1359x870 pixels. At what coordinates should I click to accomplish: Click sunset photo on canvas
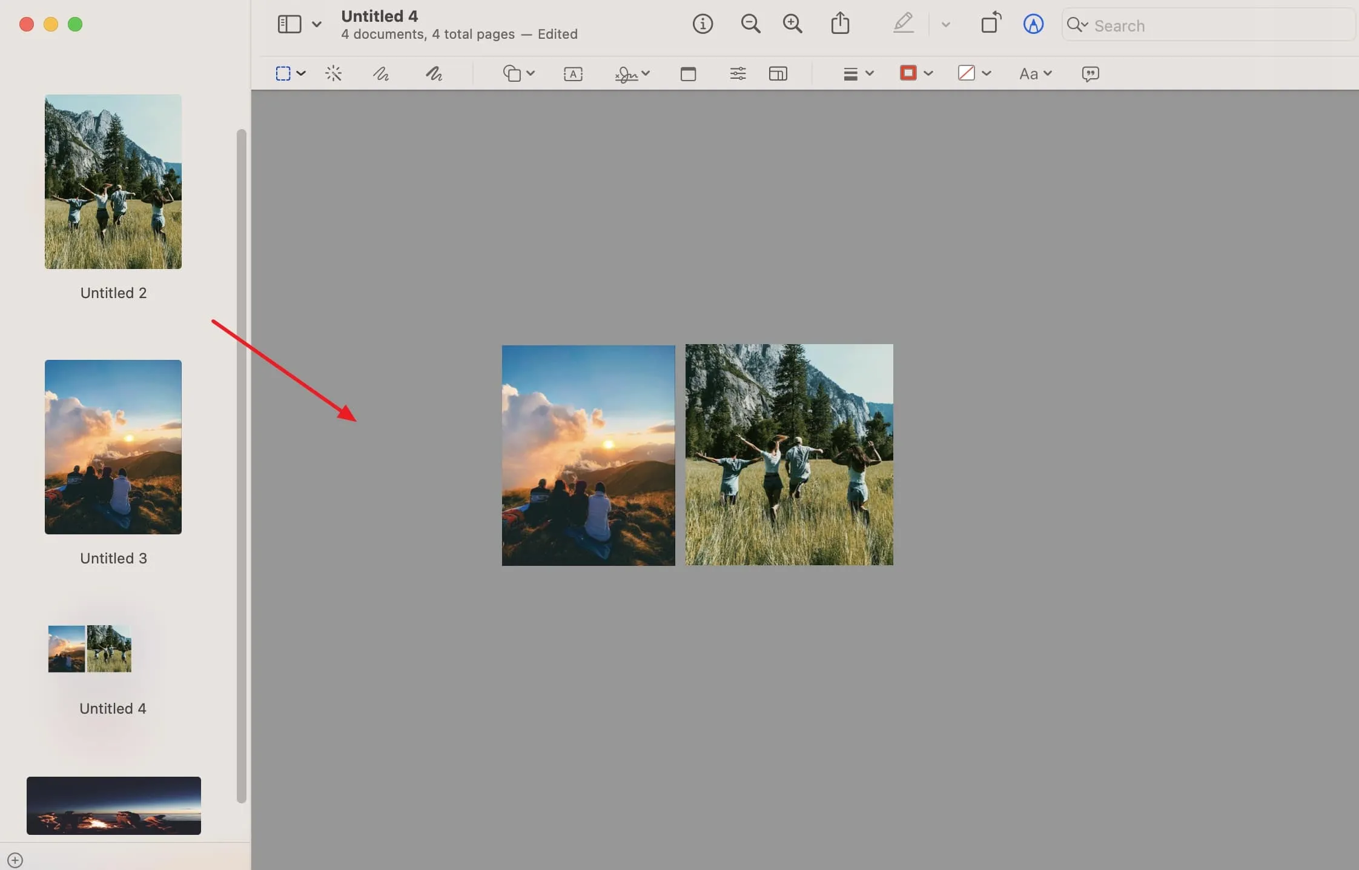pos(588,456)
